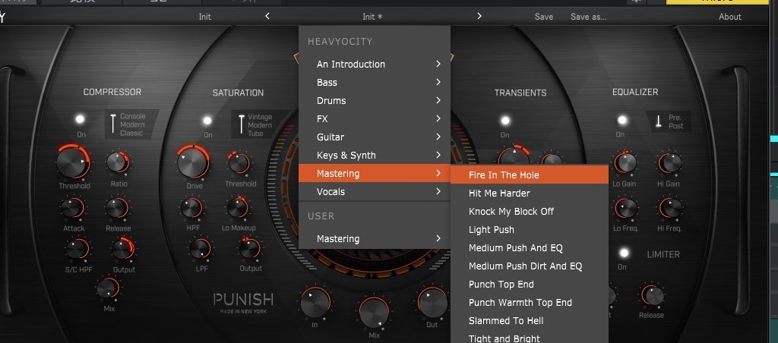Click the Saturation LPF knob
Screen dimensions: 778x343
click(x=200, y=248)
